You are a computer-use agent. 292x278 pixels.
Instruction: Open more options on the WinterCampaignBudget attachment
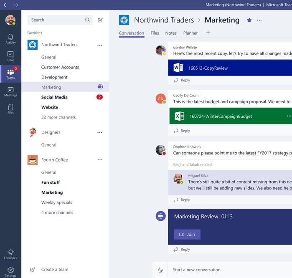point(289,116)
